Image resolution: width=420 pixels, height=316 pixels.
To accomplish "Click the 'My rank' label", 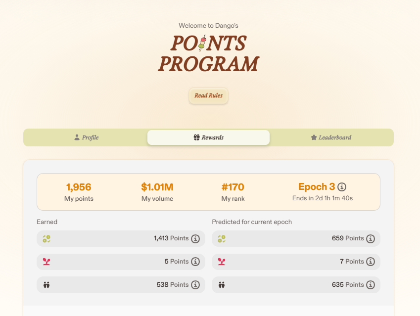I will (x=233, y=199).
